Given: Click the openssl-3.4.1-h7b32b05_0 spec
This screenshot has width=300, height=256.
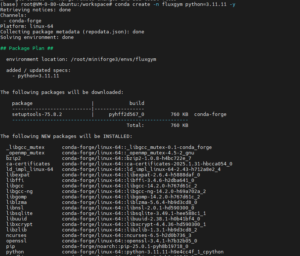Looking at the screenshot, I should (162, 241).
